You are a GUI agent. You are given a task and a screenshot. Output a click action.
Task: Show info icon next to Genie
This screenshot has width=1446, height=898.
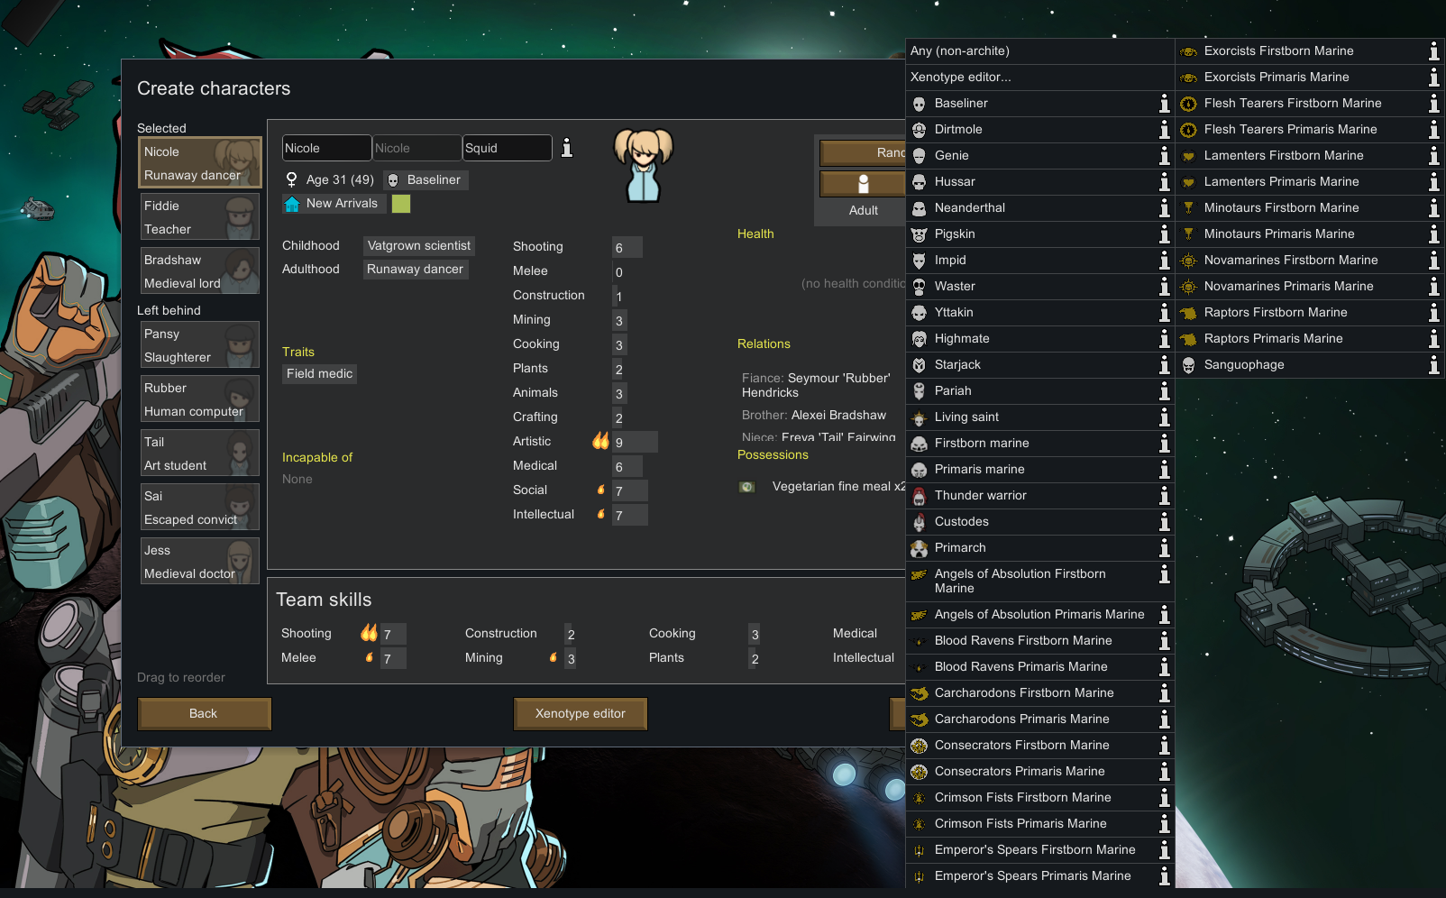1164,156
